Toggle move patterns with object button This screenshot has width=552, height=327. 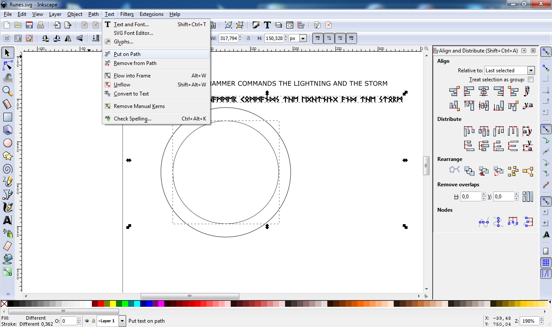[x=351, y=38]
